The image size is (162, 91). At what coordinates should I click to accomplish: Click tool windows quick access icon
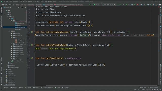[x=1, y=90]
